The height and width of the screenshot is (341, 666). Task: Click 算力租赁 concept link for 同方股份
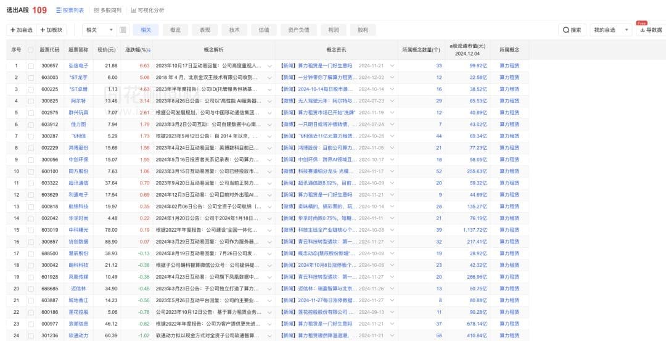click(509, 171)
